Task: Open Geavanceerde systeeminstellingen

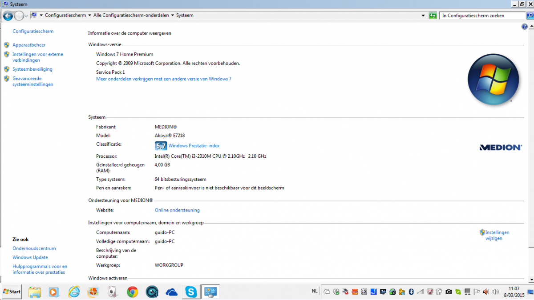Action: coord(33,81)
